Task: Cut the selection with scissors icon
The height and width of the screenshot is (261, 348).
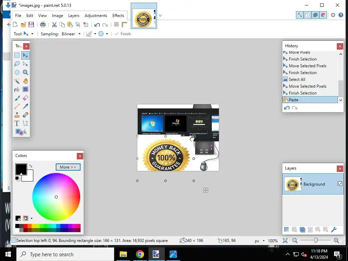Action: coord(54,24)
